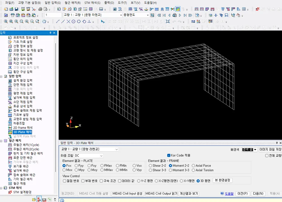This screenshot has width=282, height=202.
Task: Click the 다음(N) button
Action: point(258,194)
